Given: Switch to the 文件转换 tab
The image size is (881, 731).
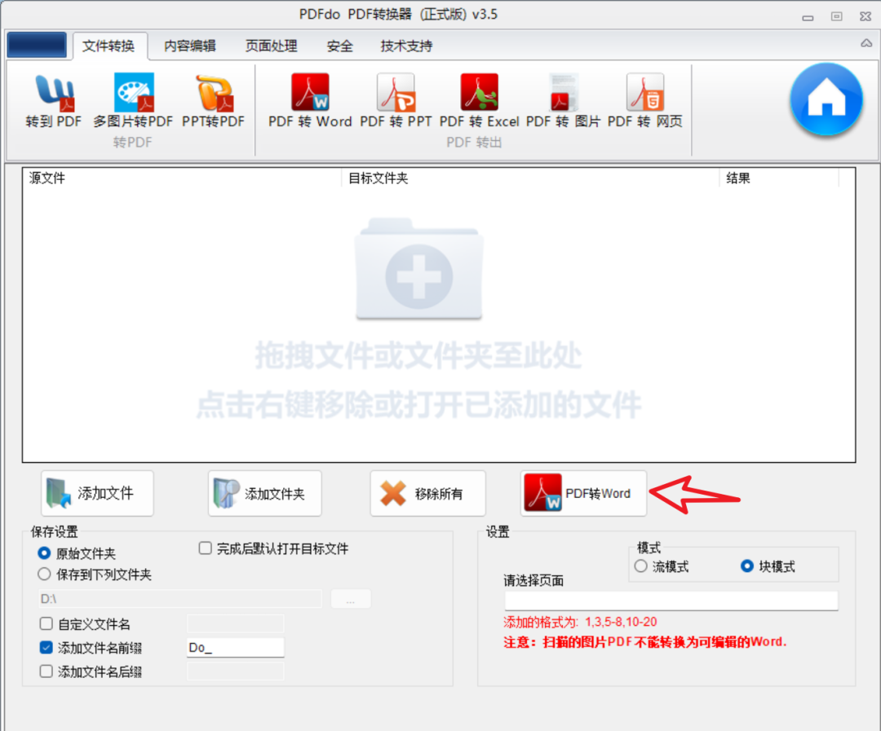Looking at the screenshot, I should [109, 46].
